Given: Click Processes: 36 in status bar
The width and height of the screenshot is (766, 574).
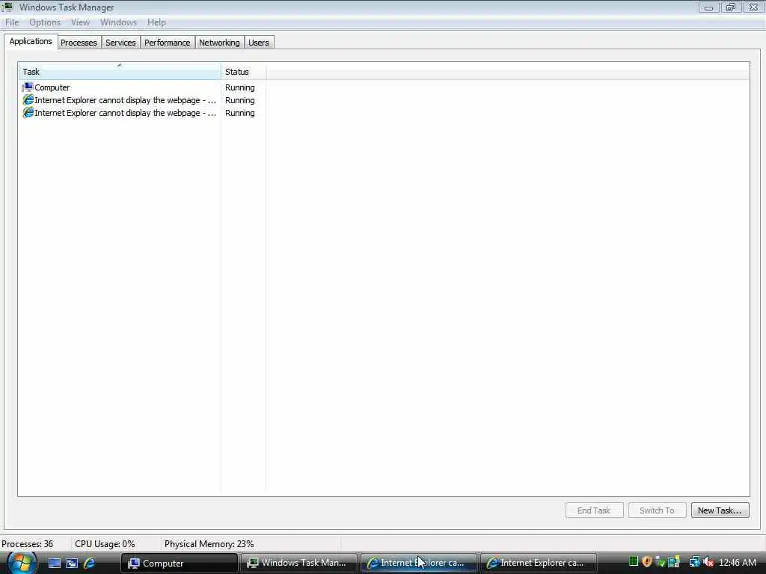Looking at the screenshot, I should coord(28,544).
